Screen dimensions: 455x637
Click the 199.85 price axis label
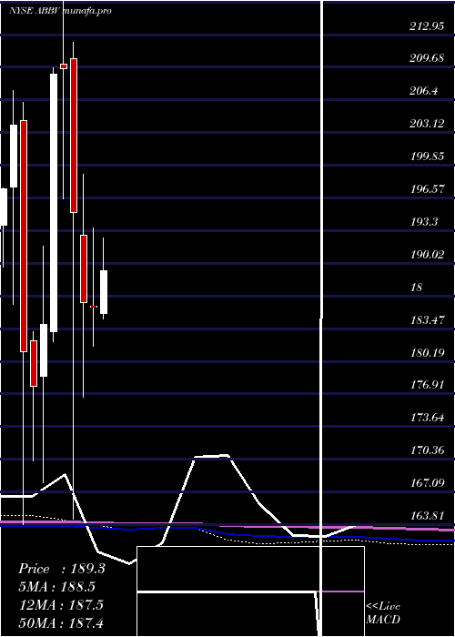(x=427, y=157)
